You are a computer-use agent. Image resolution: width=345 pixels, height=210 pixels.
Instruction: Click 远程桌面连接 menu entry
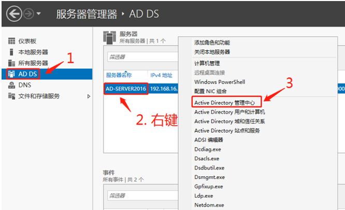(x=209, y=73)
